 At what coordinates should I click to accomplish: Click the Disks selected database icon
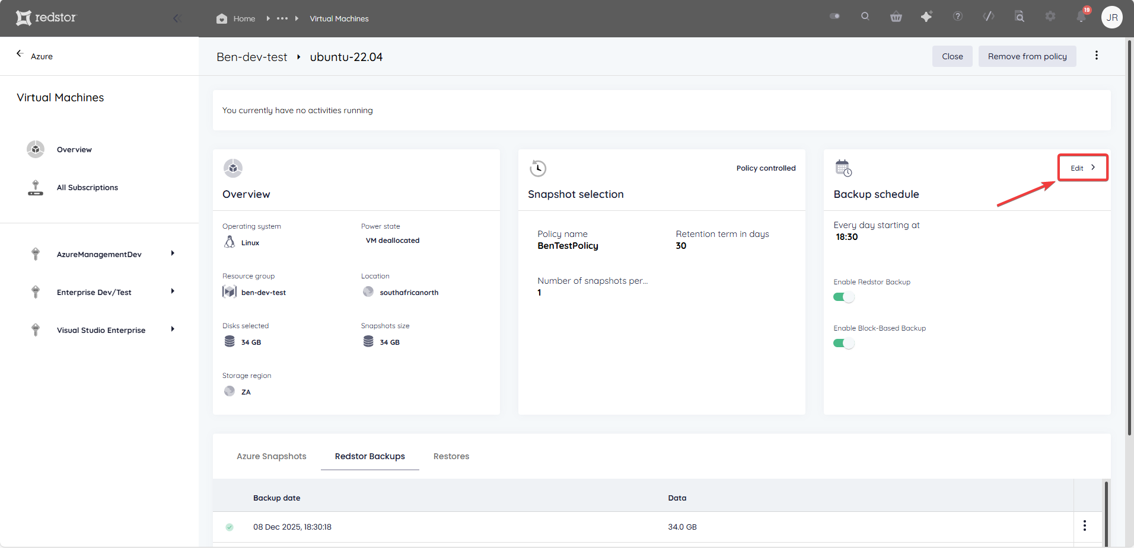230,341
